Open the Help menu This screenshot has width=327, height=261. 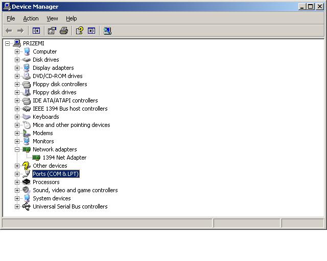(x=72, y=18)
